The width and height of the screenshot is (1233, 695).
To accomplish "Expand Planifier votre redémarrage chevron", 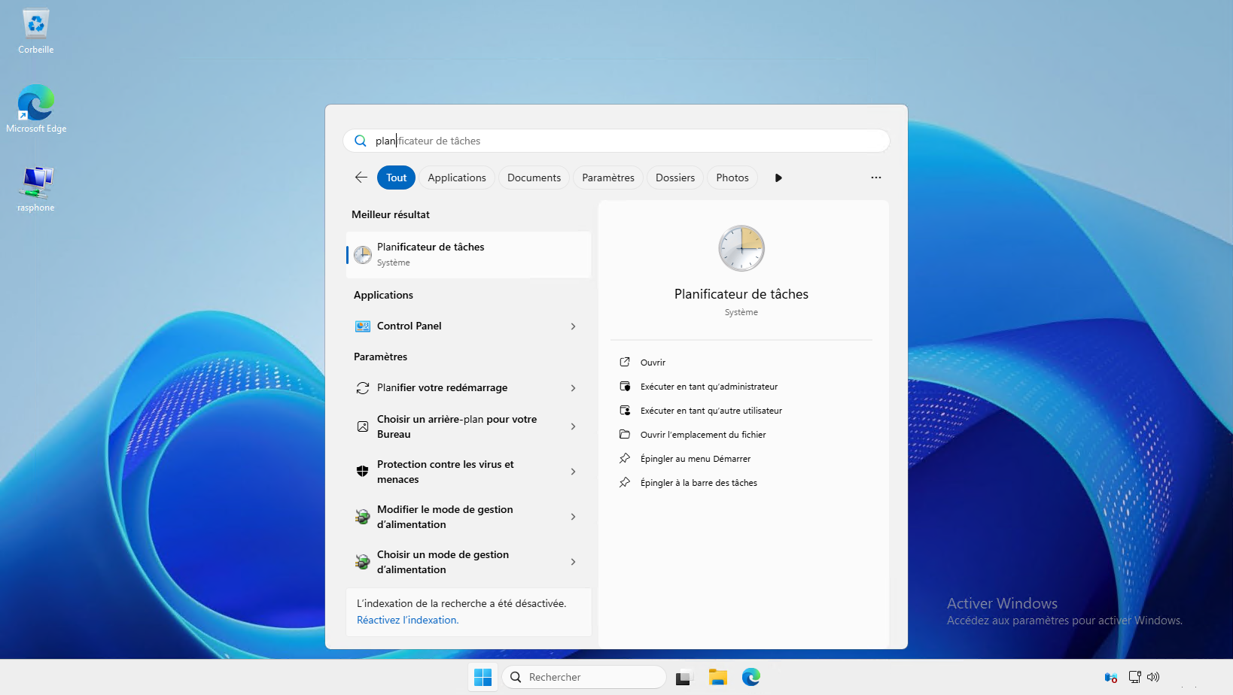I will pyautogui.click(x=573, y=388).
